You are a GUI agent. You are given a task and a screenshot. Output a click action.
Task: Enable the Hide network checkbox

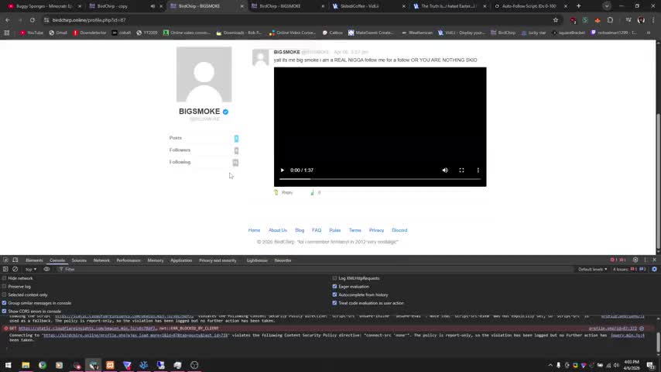click(5, 278)
